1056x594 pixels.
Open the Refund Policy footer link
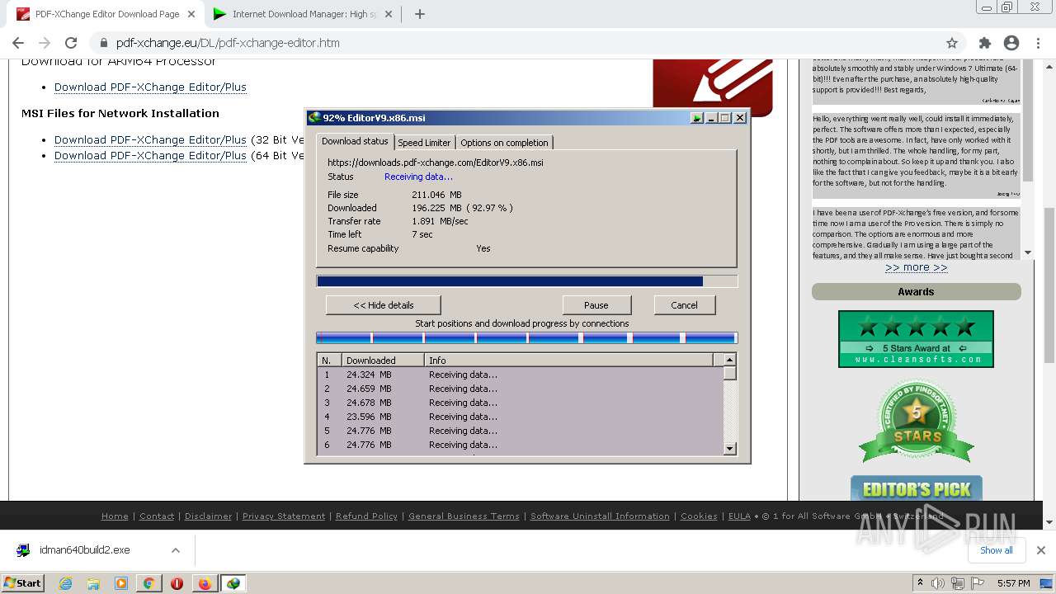(x=366, y=516)
